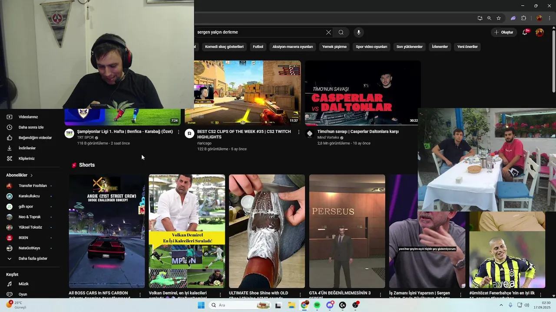Open the rlaricsgo channel avatar
The image size is (556, 312).
(189, 133)
